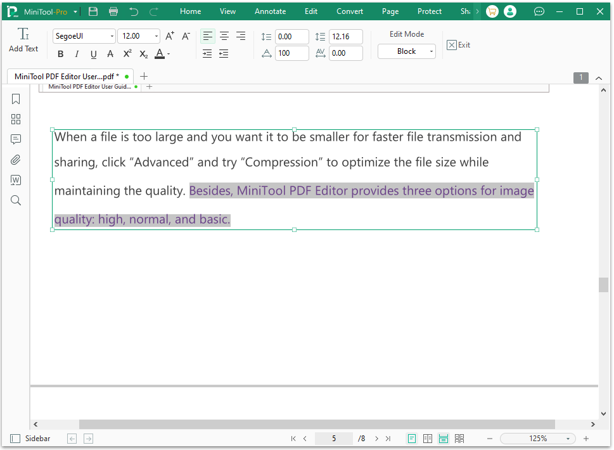This screenshot has height=450, width=614.
Task: Switch to two-page view layout
Action: click(428, 439)
